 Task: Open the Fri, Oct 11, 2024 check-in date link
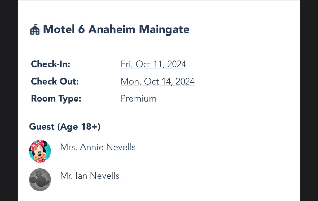(153, 64)
